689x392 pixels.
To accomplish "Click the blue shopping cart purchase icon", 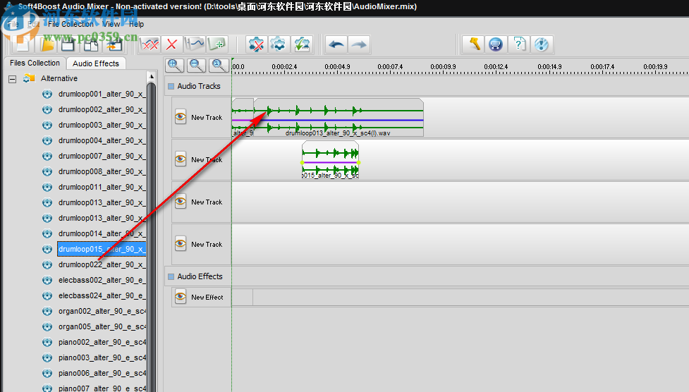I will click(496, 44).
